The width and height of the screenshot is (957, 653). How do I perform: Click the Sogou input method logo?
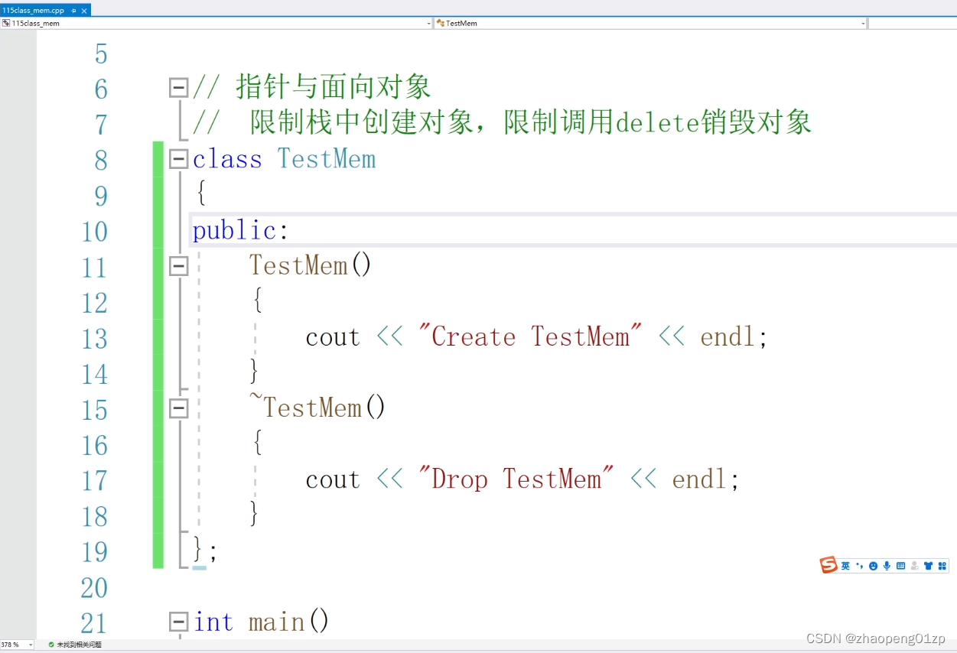(x=828, y=565)
